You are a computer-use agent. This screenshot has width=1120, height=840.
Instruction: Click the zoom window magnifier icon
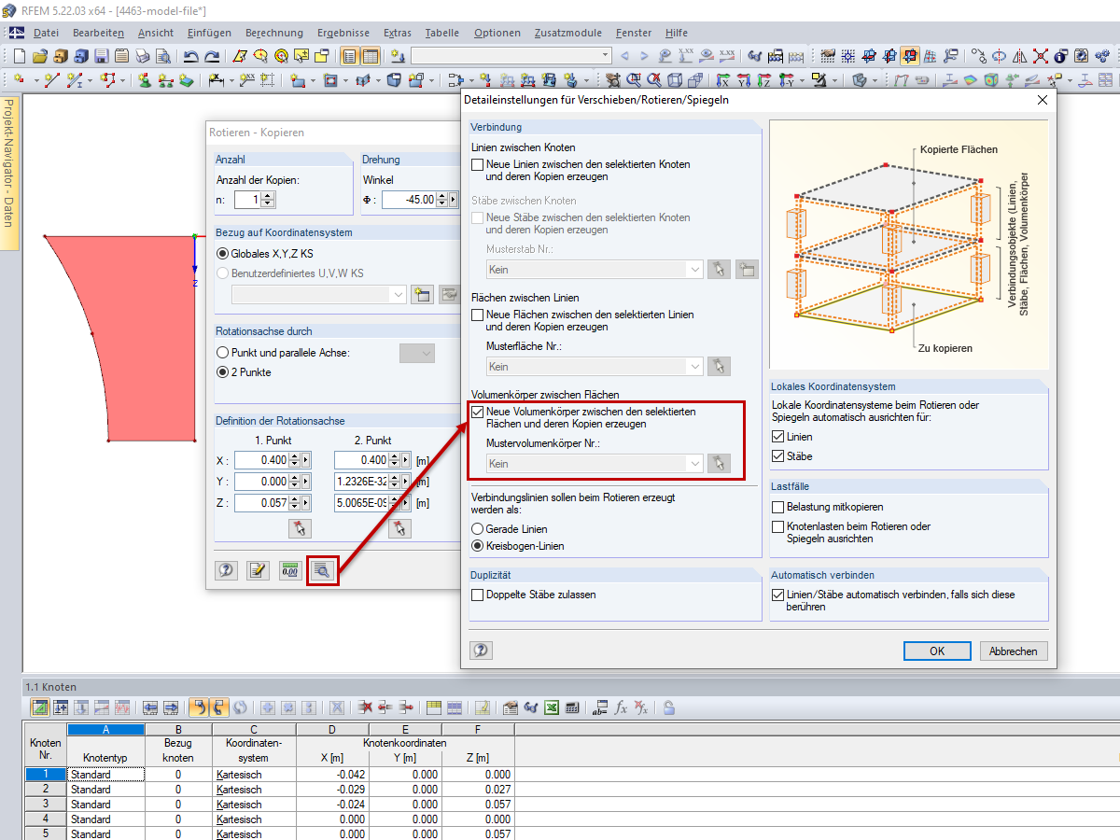[634, 80]
